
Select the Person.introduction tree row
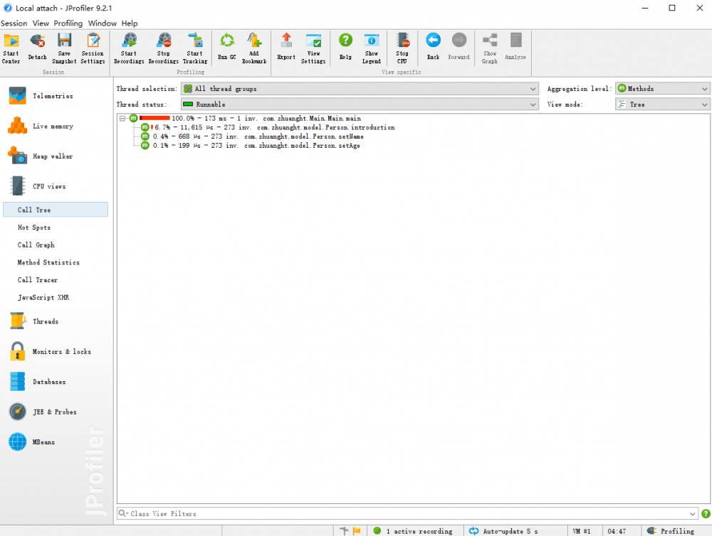pos(268,127)
